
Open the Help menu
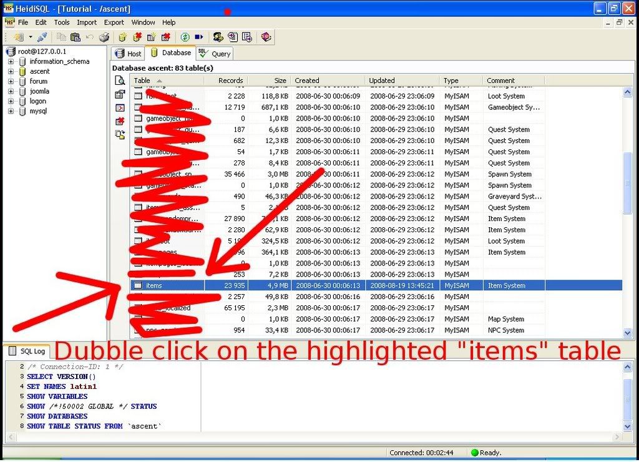168,22
